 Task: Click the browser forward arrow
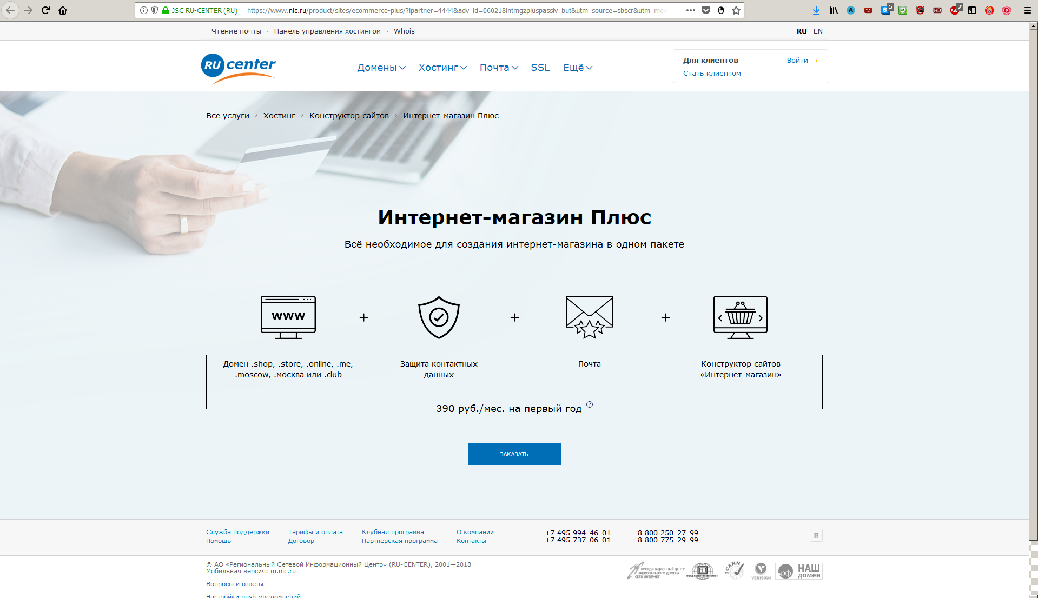tap(28, 10)
